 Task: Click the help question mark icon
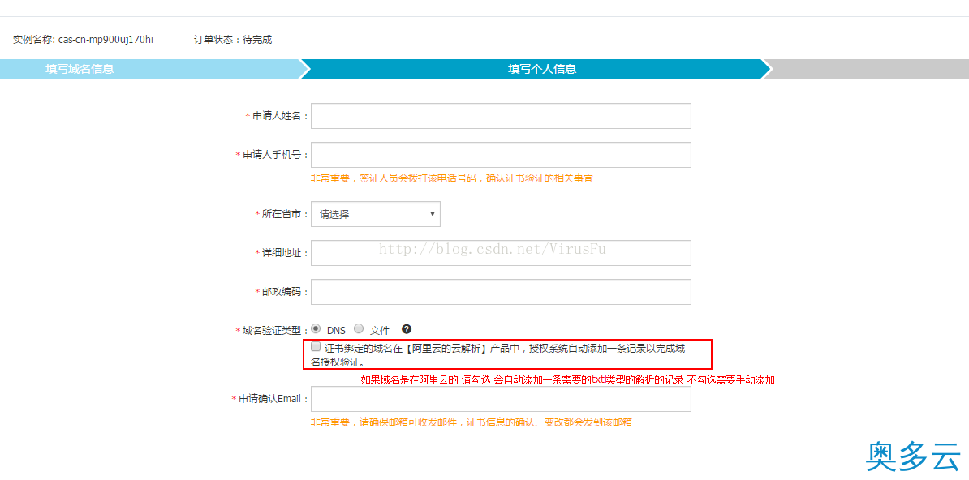[407, 329]
